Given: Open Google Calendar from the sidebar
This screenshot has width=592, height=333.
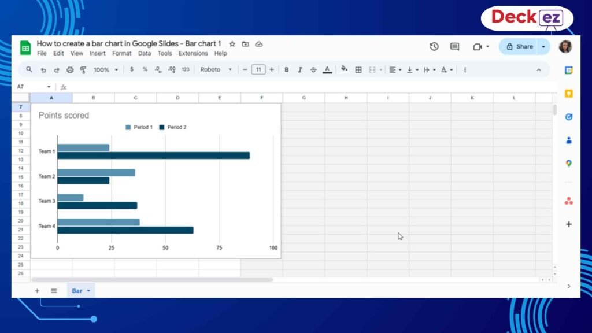Looking at the screenshot, I should coord(569,69).
